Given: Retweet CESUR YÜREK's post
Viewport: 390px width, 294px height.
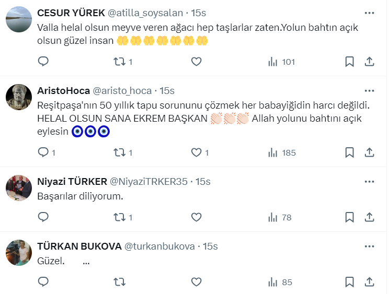Looking at the screenshot, I should pyautogui.click(x=120, y=62).
